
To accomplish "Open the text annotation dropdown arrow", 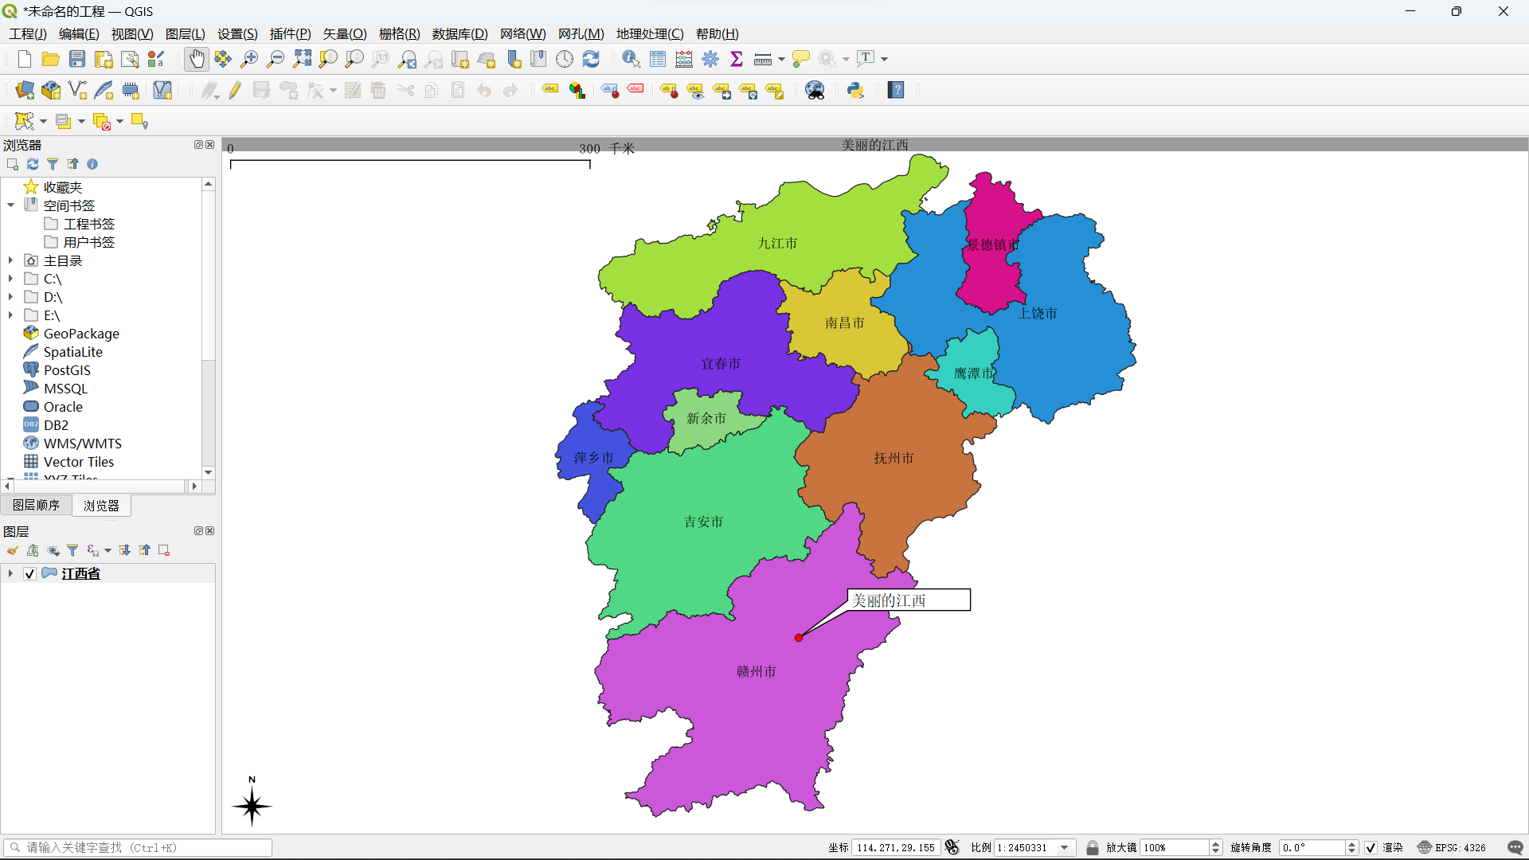I will point(884,59).
